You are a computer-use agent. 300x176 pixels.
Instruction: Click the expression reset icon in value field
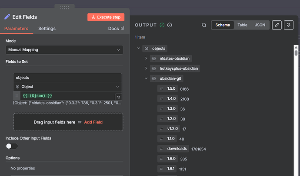118,97
